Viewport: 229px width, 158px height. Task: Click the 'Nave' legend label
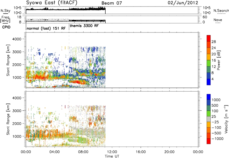218,20
